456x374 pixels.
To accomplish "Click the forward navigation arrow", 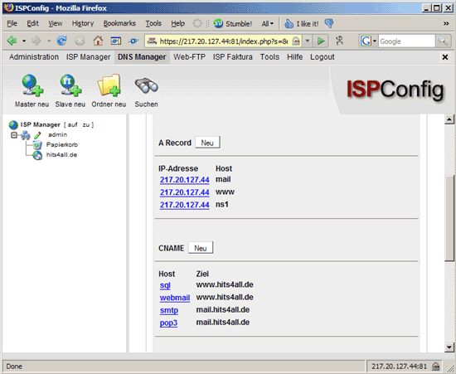I will (x=36, y=41).
